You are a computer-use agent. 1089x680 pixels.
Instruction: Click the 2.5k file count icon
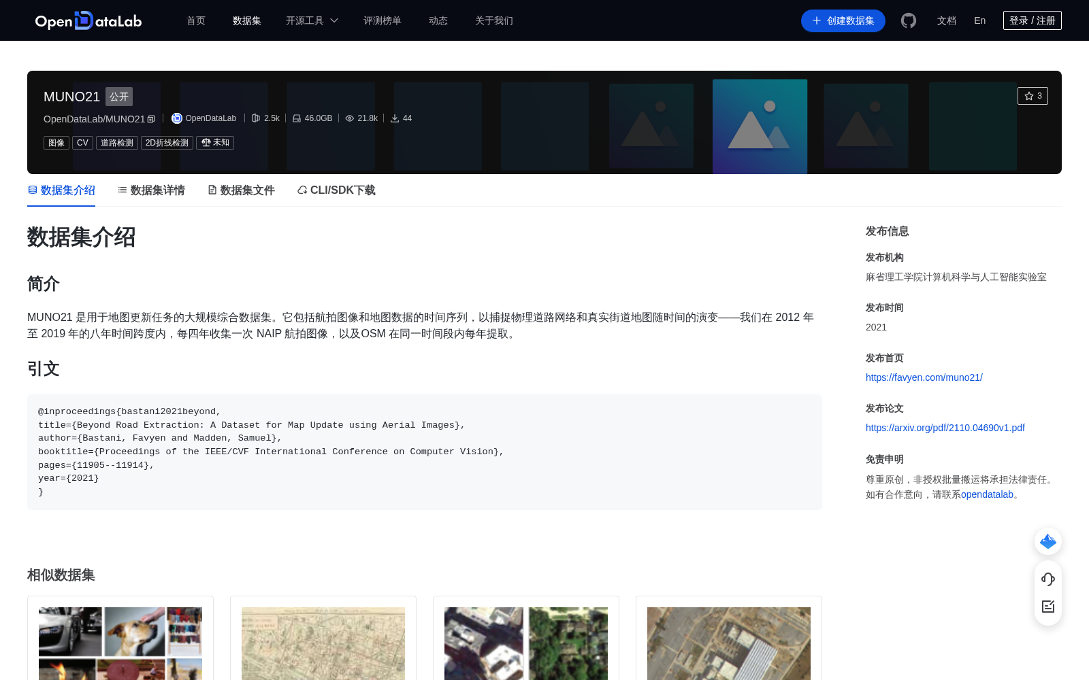click(256, 118)
